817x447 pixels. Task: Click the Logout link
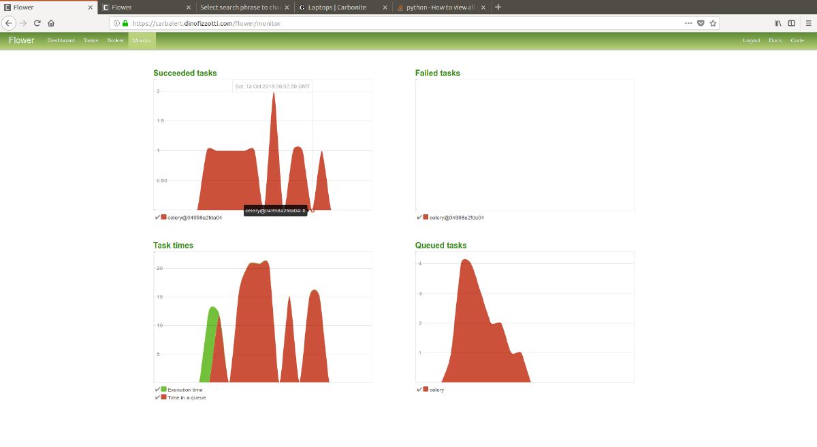click(x=751, y=40)
